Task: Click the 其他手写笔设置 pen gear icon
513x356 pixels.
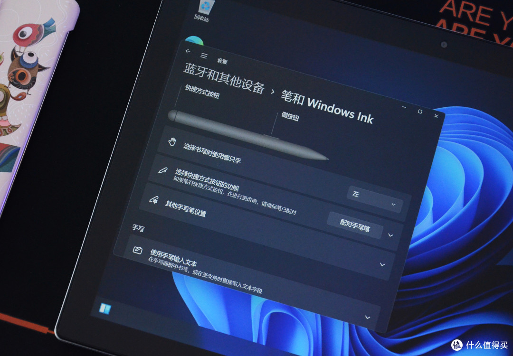Action: (x=153, y=199)
